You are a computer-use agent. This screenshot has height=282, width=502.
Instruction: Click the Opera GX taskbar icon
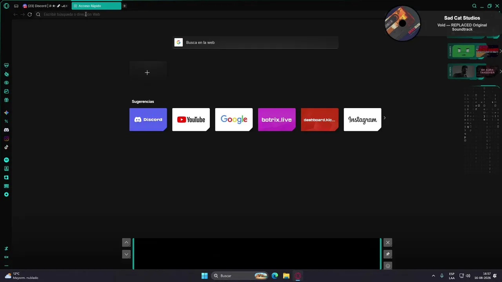[298, 276]
